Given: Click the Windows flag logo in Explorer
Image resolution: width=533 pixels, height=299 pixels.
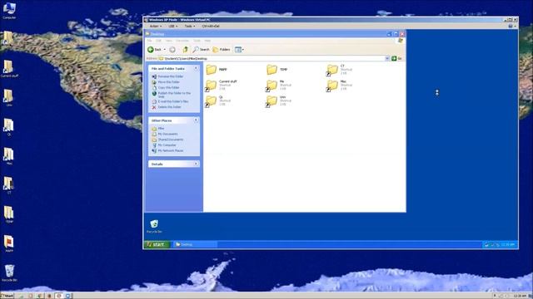Looking at the screenshot, I should coord(400,41).
